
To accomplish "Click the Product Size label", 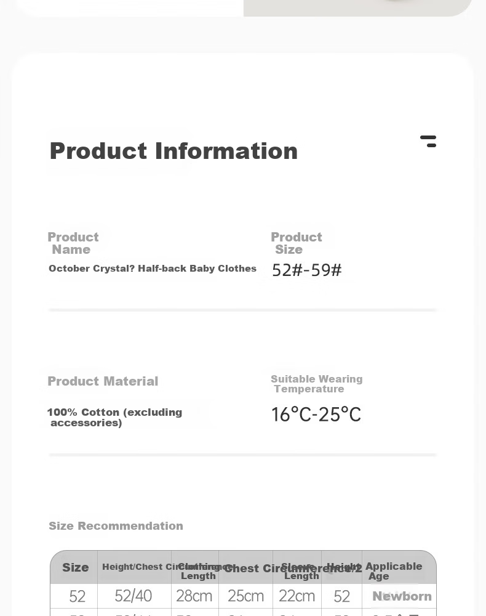I will pyautogui.click(x=296, y=243).
